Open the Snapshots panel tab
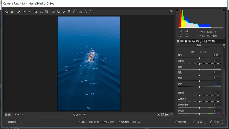The width and height of the screenshot is (229, 129). point(213,41)
